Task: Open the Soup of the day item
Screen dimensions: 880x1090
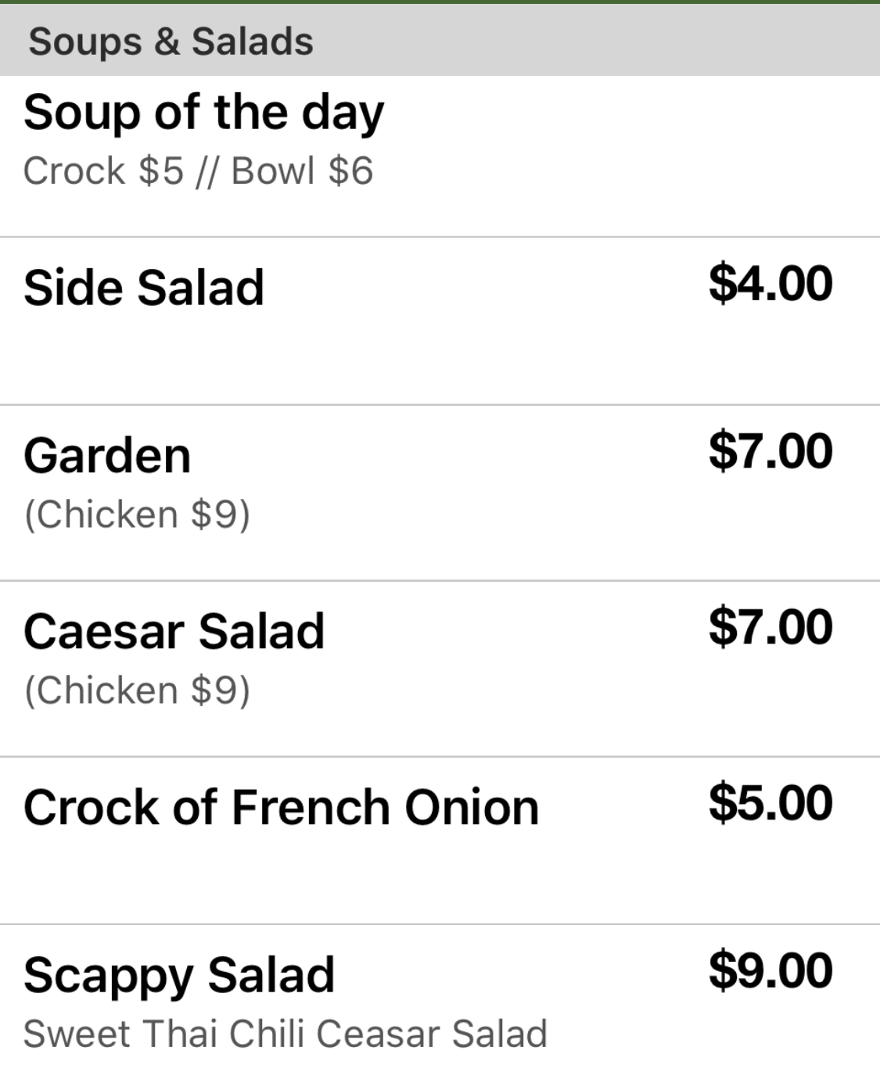Action: click(x=203, y=113)
